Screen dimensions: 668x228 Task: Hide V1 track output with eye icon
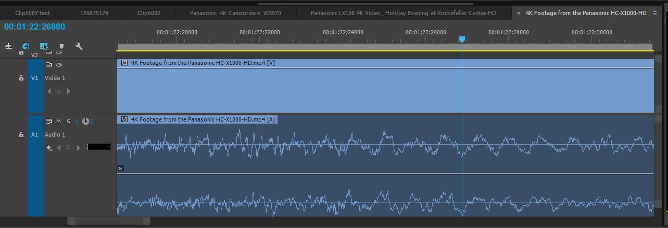click(59, 65)
